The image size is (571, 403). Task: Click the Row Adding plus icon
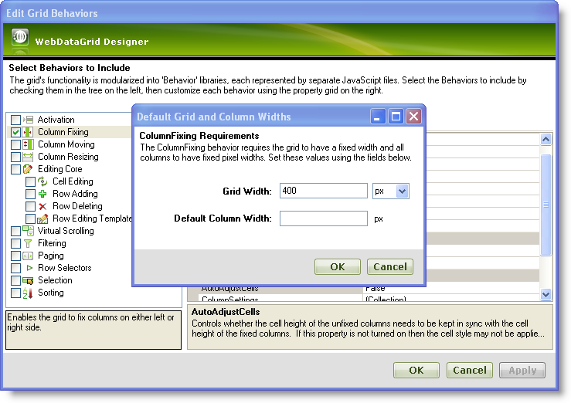tap(42, 194)
